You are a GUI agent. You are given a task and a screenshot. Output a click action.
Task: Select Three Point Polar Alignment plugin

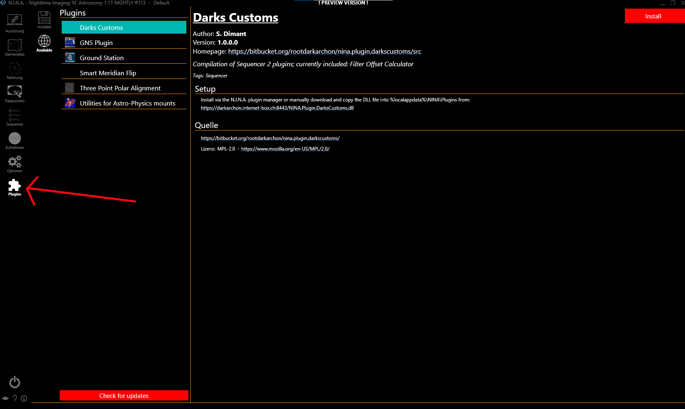pos(124,88)
